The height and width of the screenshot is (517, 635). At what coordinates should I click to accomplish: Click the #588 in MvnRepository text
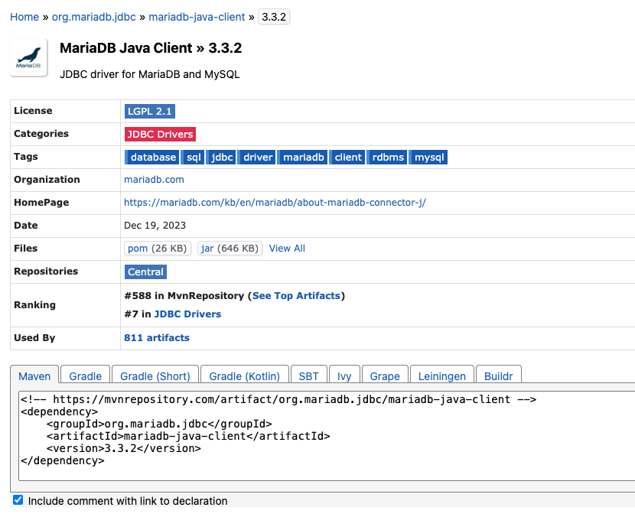click(x=184, y=296)
